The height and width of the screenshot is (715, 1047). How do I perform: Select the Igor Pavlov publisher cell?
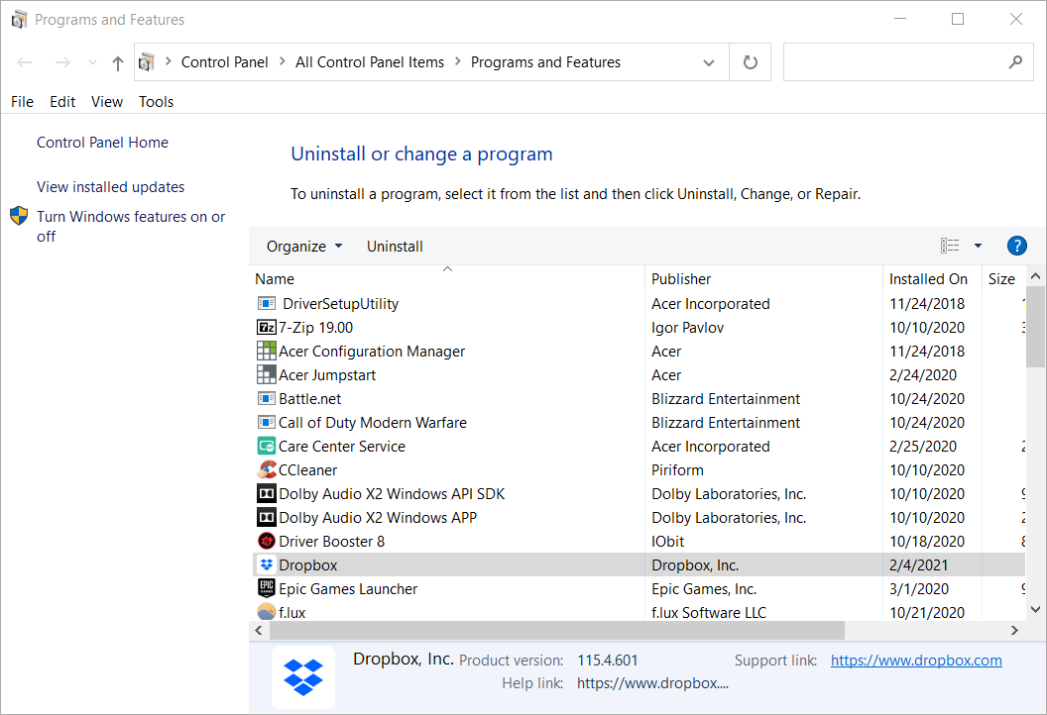[x=688, y=328]
